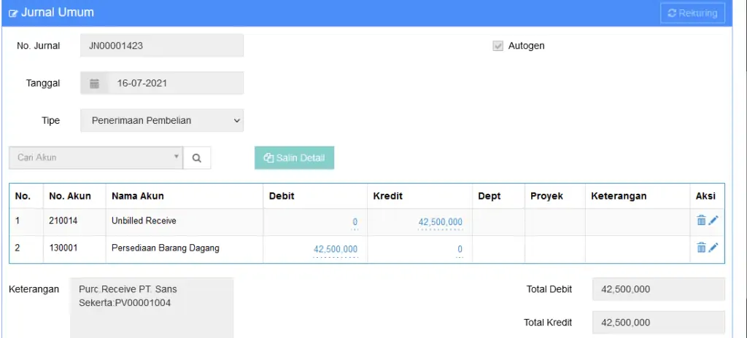The image size is (747, 338).
Task: Expand the Cari Akun combo box
Action: (x=96, y=157)
